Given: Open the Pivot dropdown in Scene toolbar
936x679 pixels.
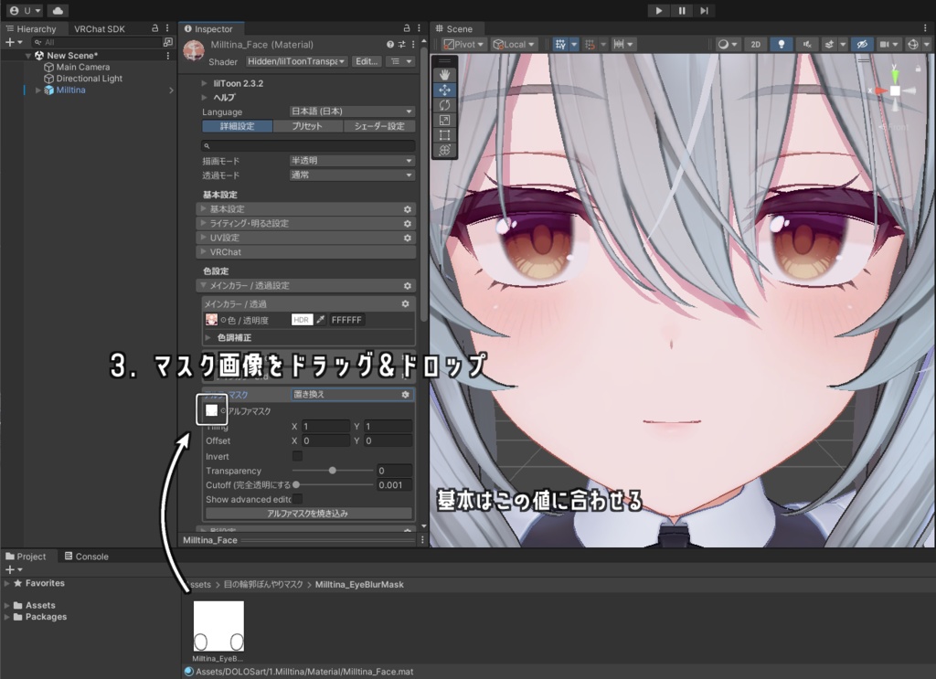Looking at the screenshot, I should [x=462, y=43].
